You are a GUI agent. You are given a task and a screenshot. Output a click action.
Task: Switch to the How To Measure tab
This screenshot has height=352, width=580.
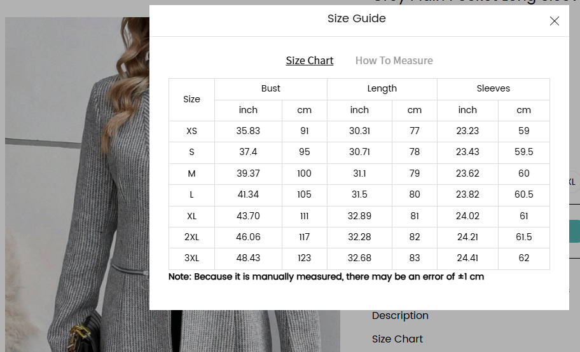coord(394,60)
